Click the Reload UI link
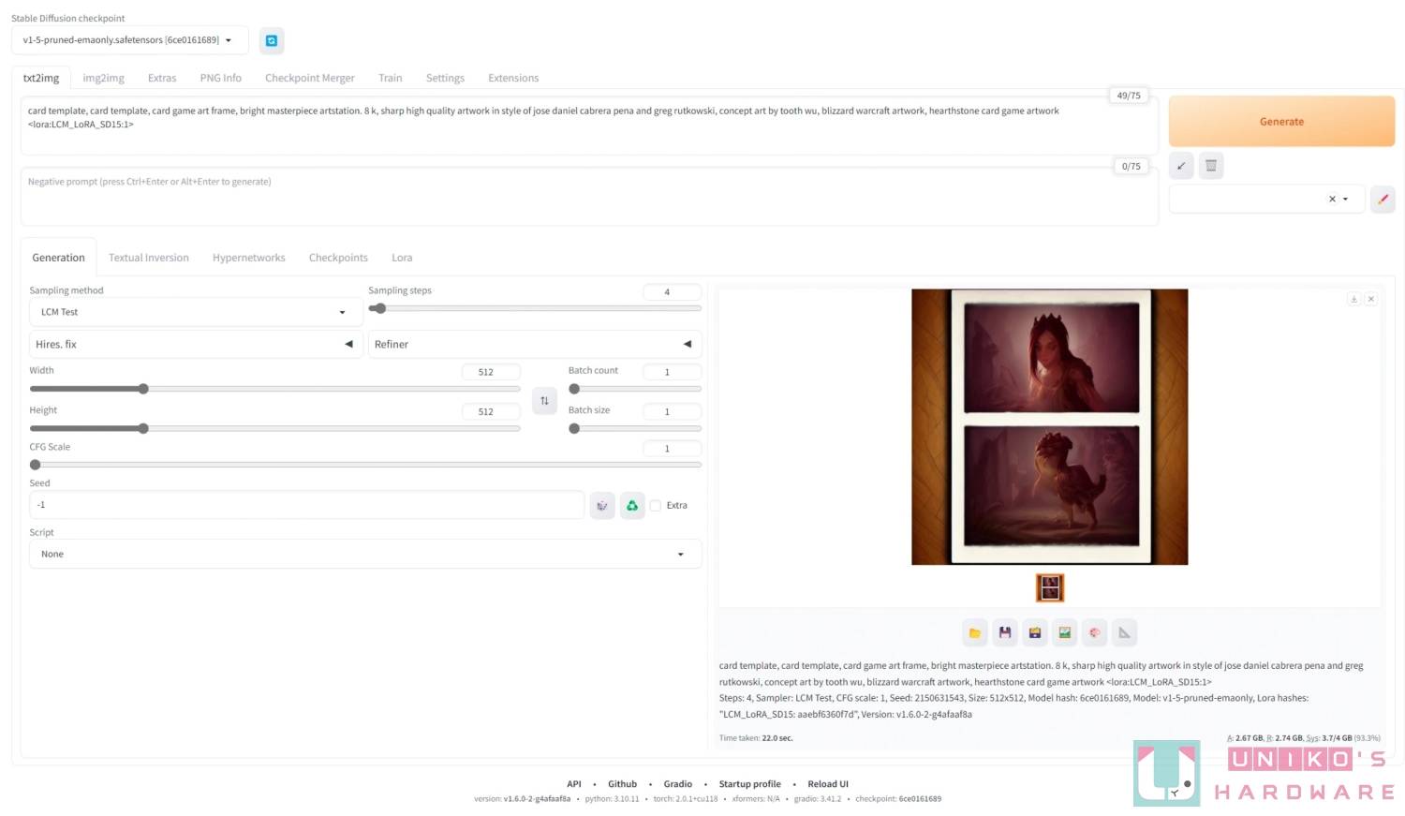The image size is (1405, 816). coord(828,784)
